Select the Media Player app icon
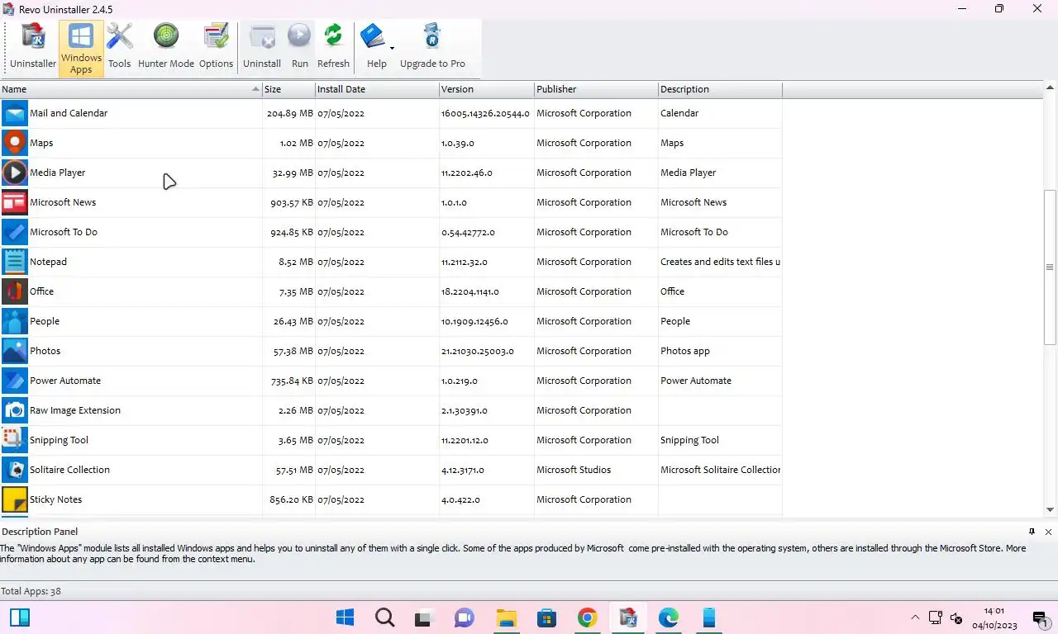 click(15, 173)
